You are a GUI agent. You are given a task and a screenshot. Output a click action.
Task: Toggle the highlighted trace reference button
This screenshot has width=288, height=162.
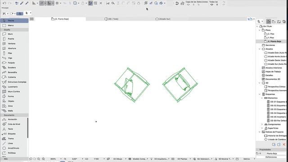[90, 3]
